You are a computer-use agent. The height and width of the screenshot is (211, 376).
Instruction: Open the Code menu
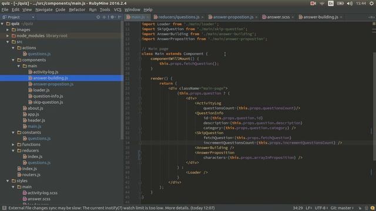pos(61,9)
